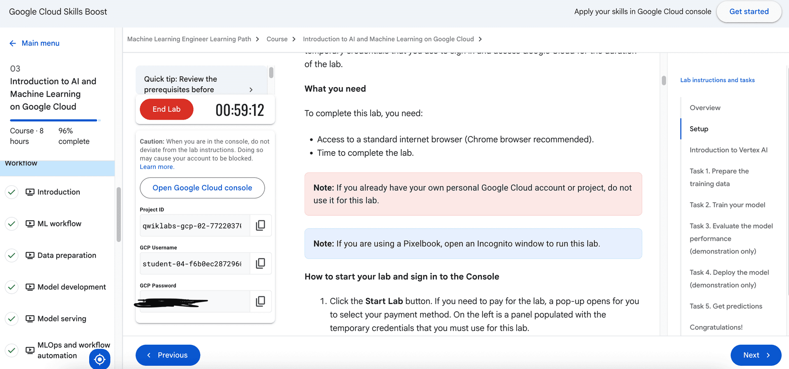Jump to Task 4. Deploy the model

tap(729, 279)
